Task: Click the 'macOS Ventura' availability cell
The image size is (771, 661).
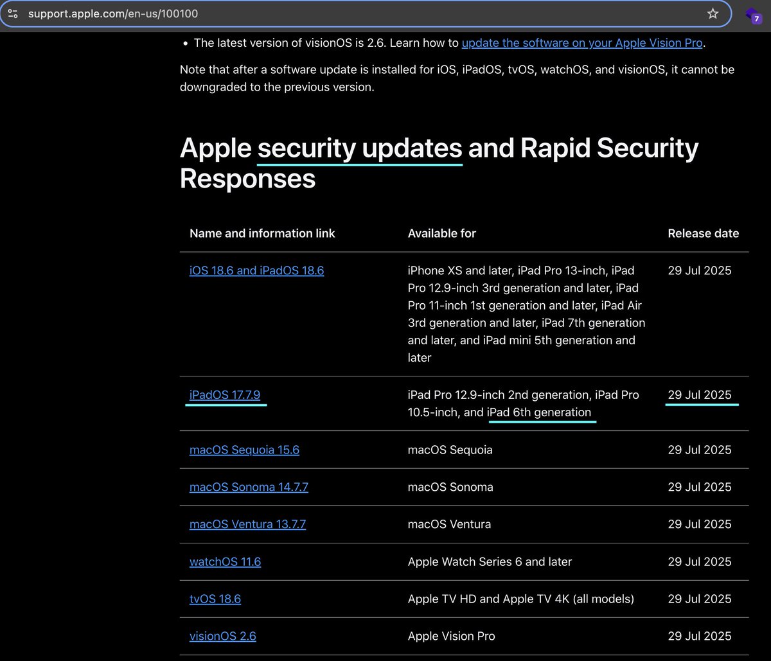Action: click(x=449, y=524)
